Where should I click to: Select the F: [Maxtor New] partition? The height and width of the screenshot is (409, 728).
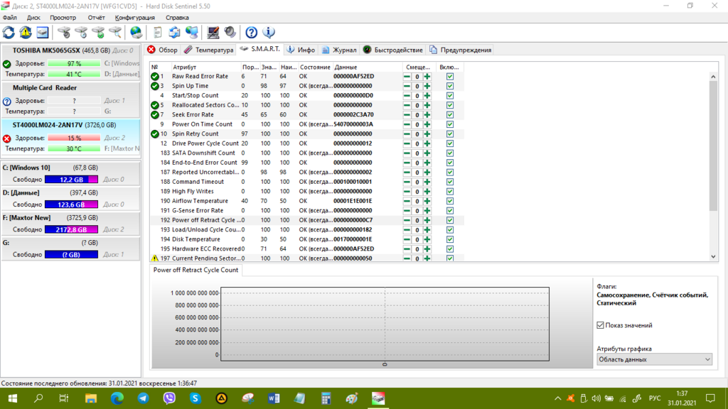pyautogui.click(x=70, y=224)
